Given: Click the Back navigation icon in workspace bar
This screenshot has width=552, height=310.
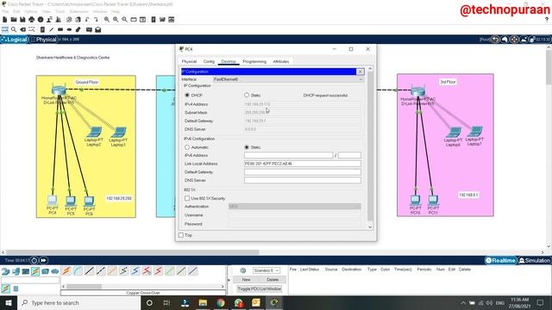Looking at the screenshot, I should (x=495, y=40).
